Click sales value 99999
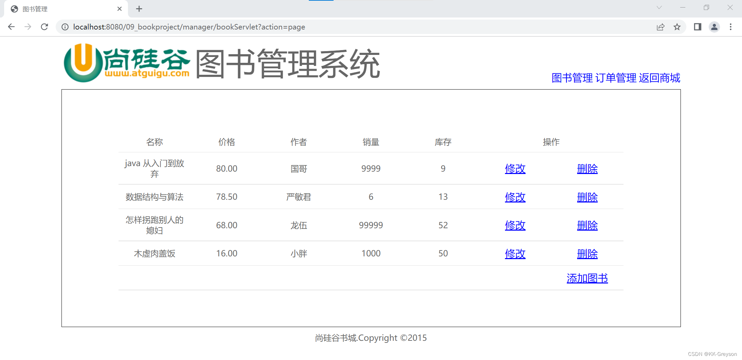 click(x=371, y=225)
